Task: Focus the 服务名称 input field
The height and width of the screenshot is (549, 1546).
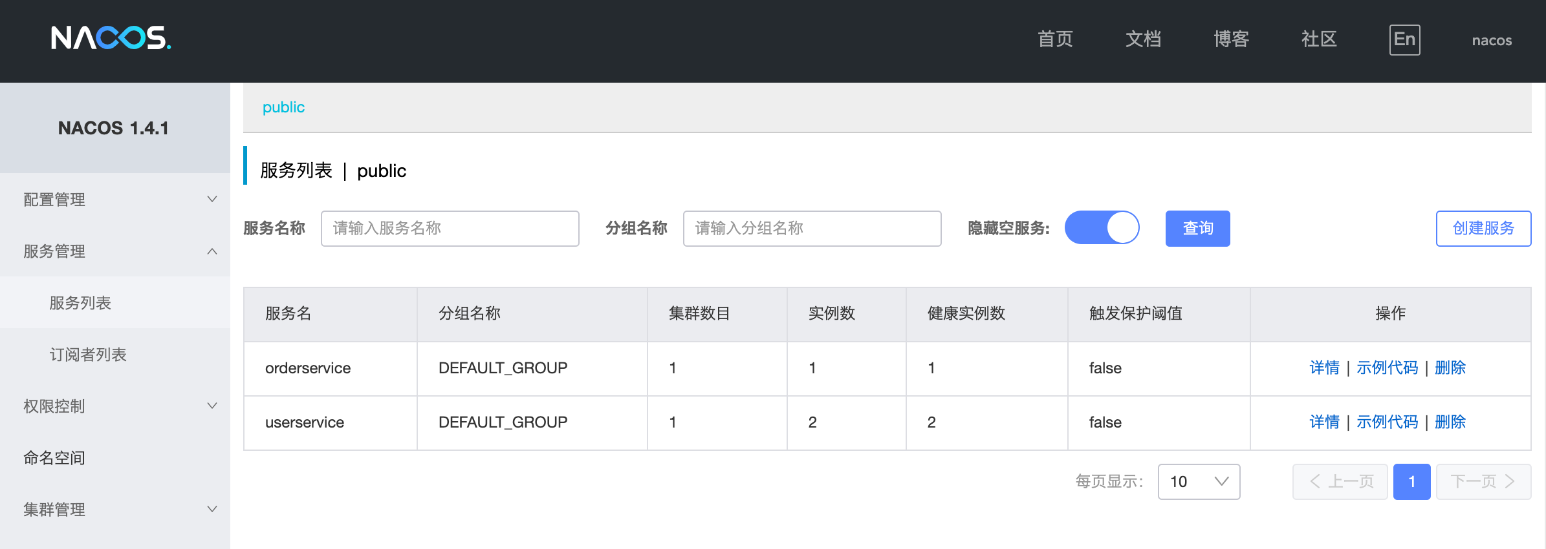Action: point(450,229)
